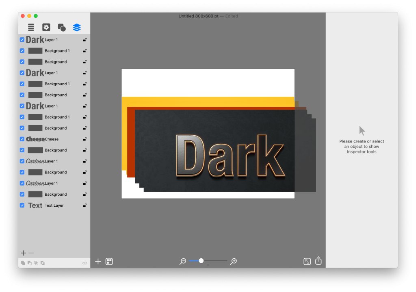Select the exclude shapes icon
This screenshot has height=292, width=416.
[43, 263]
